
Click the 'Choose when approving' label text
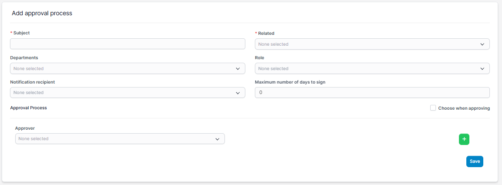pyautogui.click(x=464, y=108)
